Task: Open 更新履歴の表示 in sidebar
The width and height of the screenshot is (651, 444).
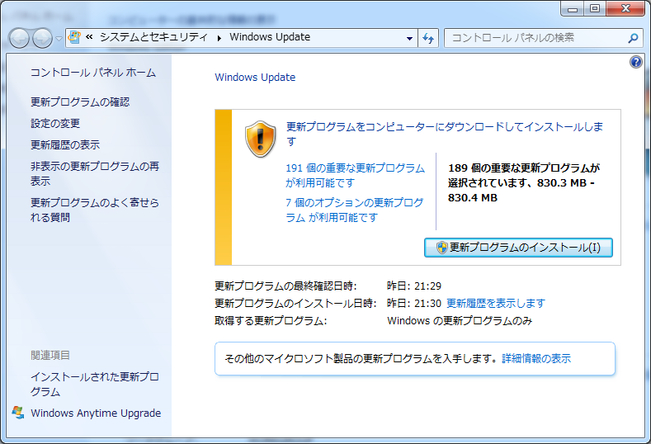Action: (65, 145)
